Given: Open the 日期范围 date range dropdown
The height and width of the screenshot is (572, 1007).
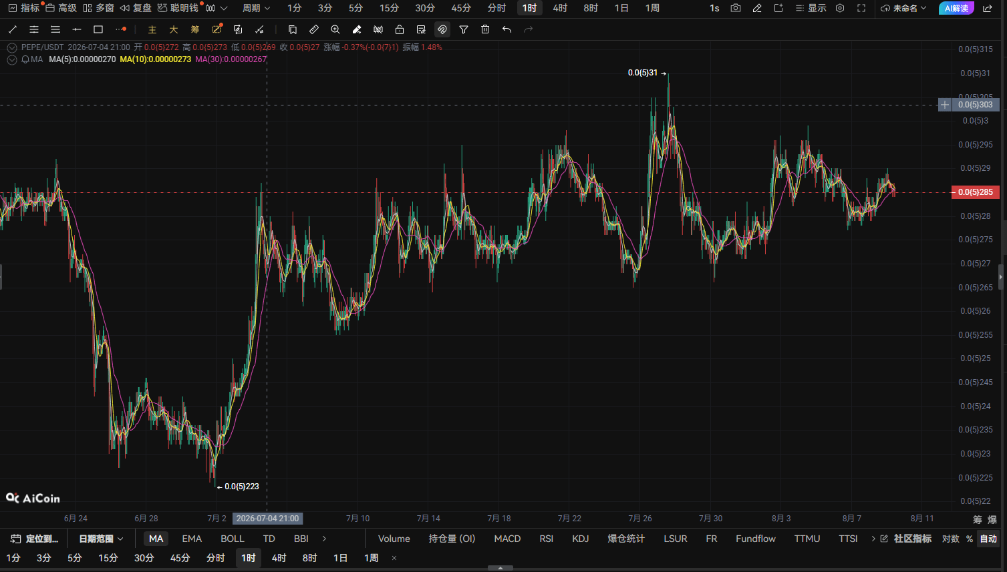Looking at the screenshot, I should tap(101, 539).
